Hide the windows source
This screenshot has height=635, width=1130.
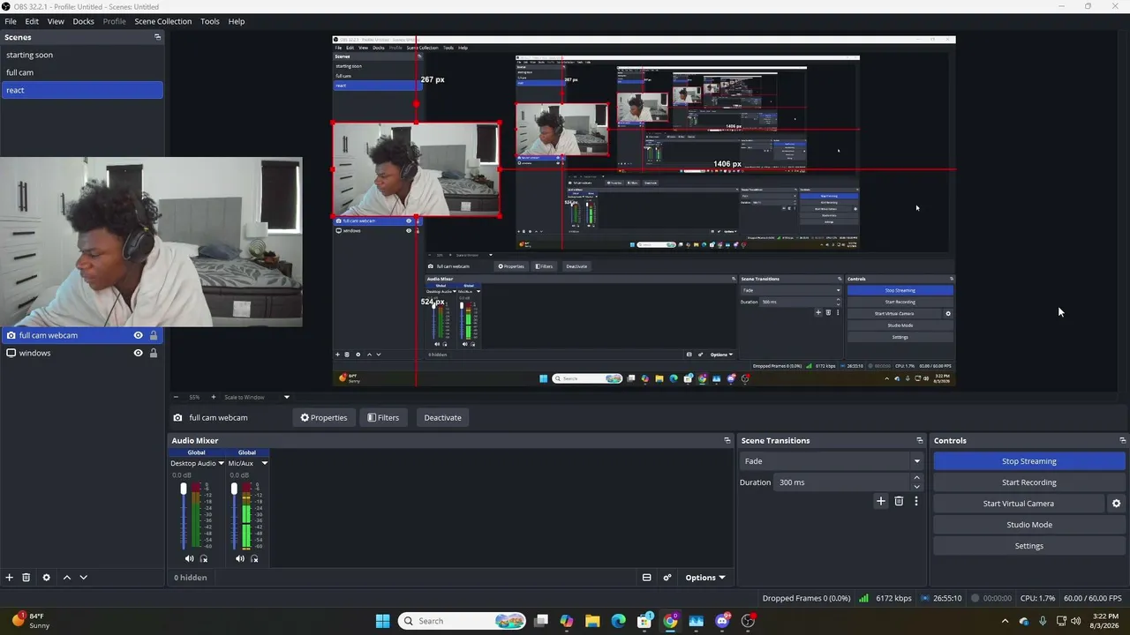[138, 353]
